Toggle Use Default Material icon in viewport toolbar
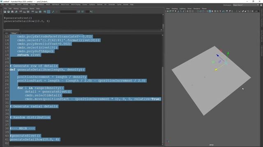The image size is (263, 147). (212, 11)
